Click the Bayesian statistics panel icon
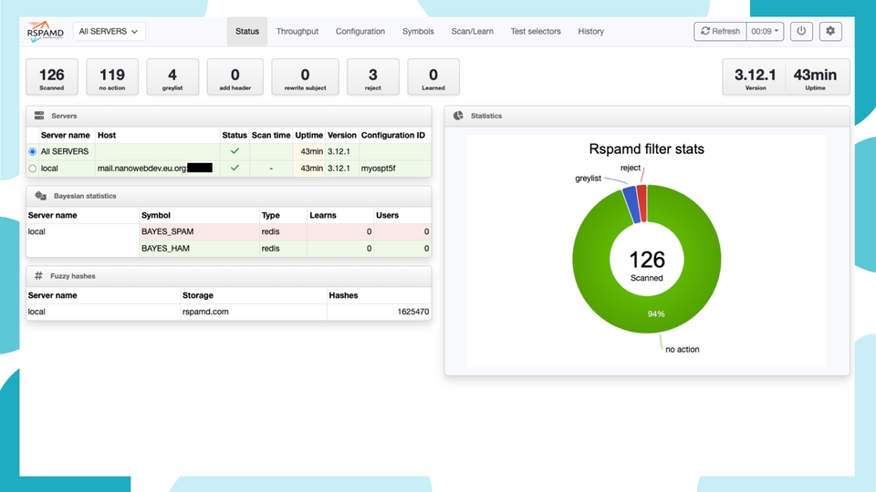876x492 pixels. pos(41,196)
